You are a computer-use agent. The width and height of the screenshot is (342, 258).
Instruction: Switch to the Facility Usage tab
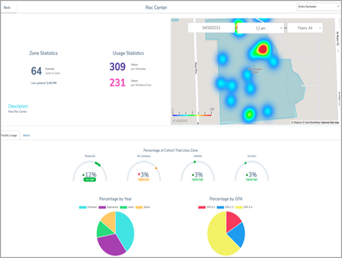[x=10, y=136]
